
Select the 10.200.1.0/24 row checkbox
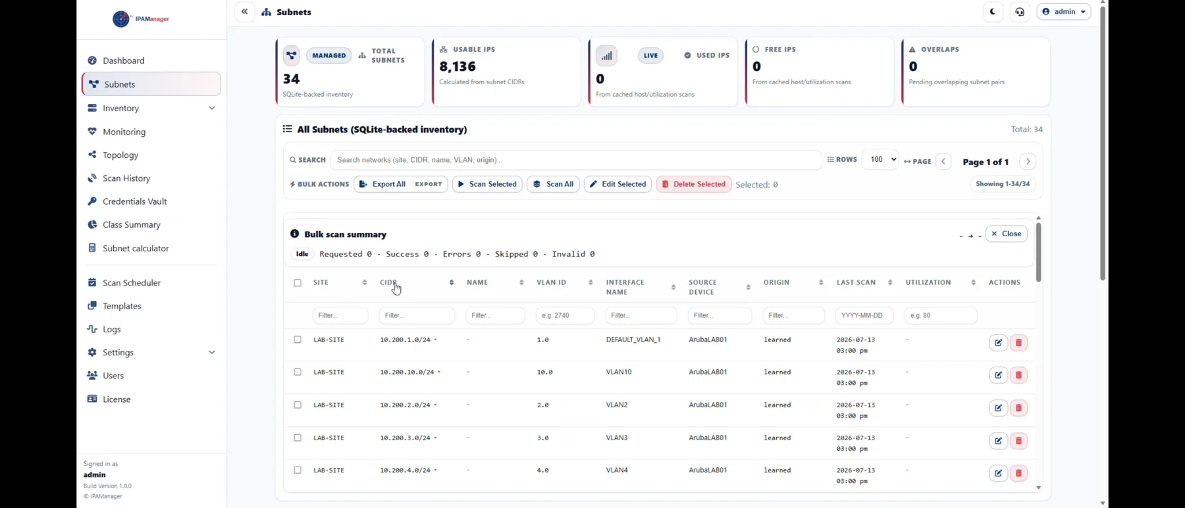[x=298, y=340]
